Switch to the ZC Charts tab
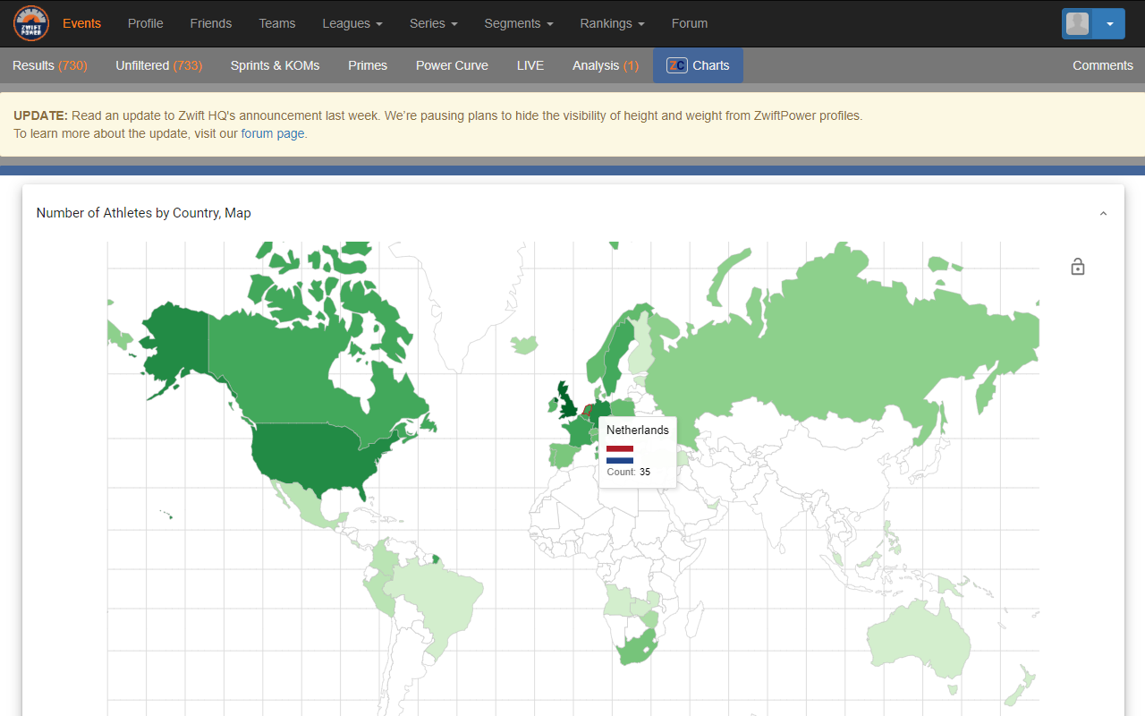 point(698,65)
